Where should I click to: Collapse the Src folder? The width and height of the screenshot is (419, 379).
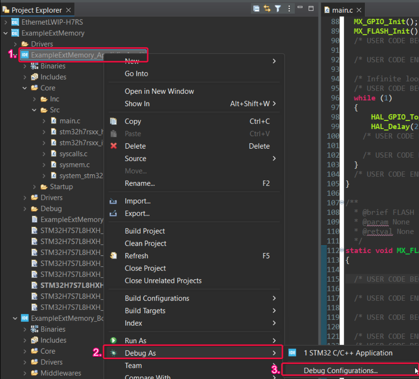point(34,110)
